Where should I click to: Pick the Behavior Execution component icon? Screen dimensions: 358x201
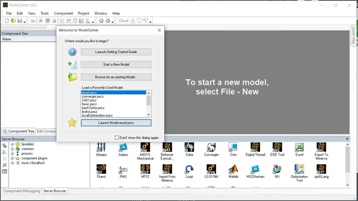[167, 147]
